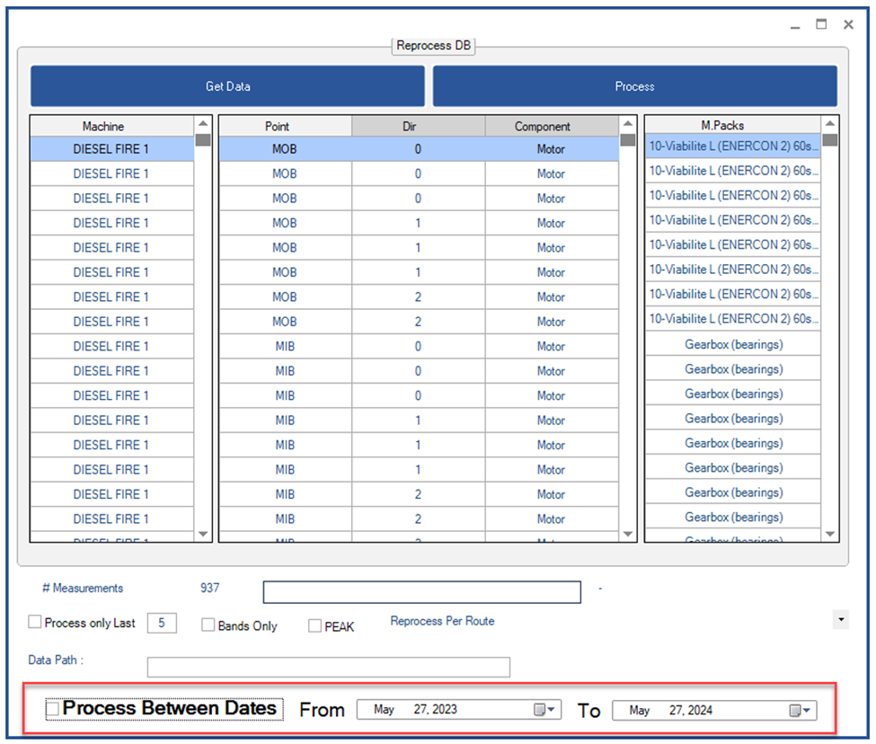The height and width of the screenshot is (744, 876).
Task: Click the text box beside measurements count
Action: pos(421,592)
